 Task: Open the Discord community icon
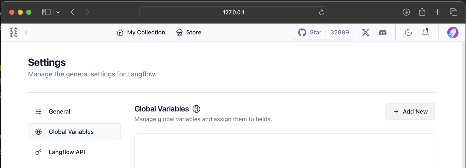382,32
